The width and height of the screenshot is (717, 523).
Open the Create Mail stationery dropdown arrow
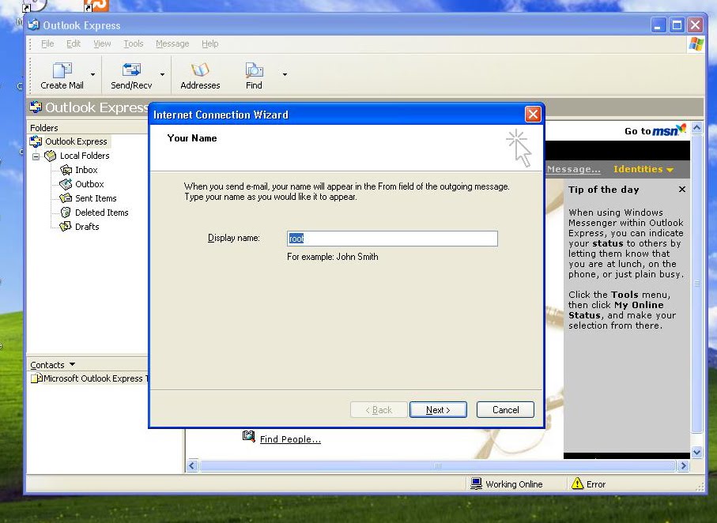pyautogui.click(x=92, y=74)
